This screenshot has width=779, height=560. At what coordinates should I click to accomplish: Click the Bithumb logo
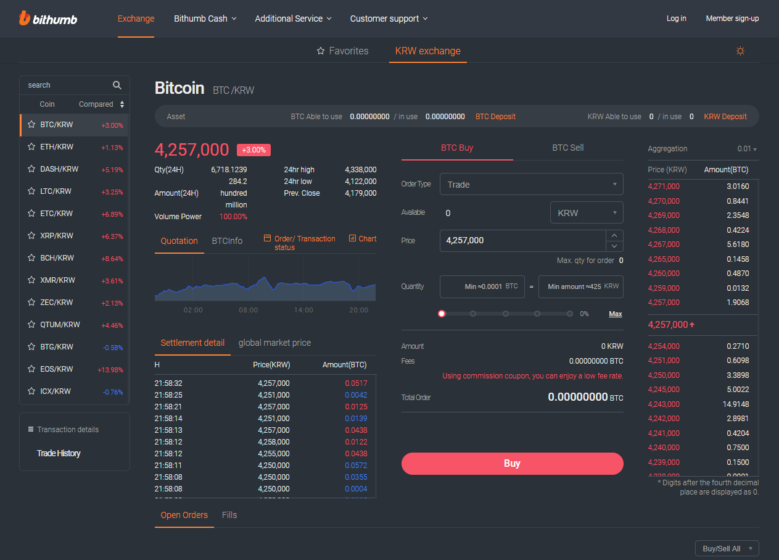coord(47,19)
